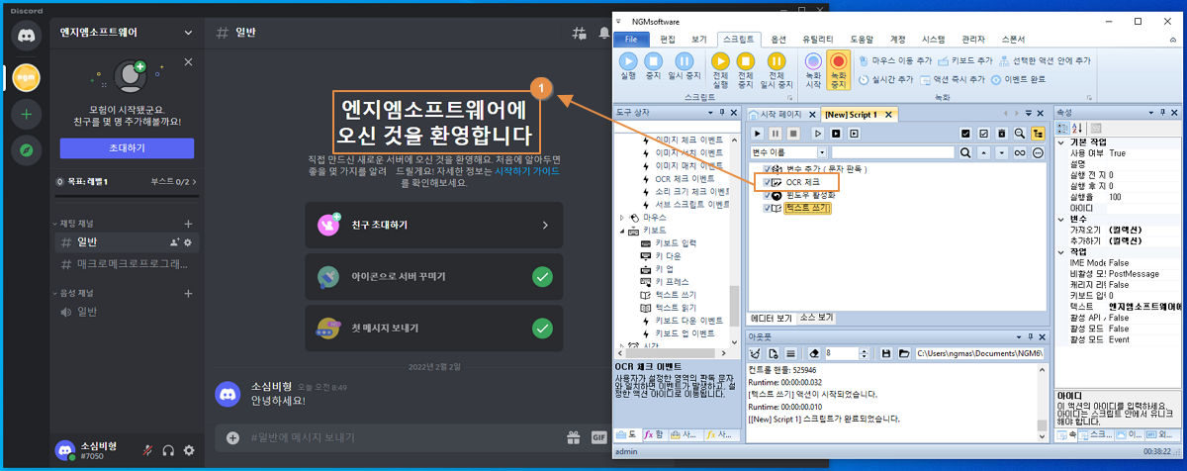The height and width of the screenshot is (471, 1187).
Task: Select the NGM server icon in Discord sidebar
Action: 26,75
